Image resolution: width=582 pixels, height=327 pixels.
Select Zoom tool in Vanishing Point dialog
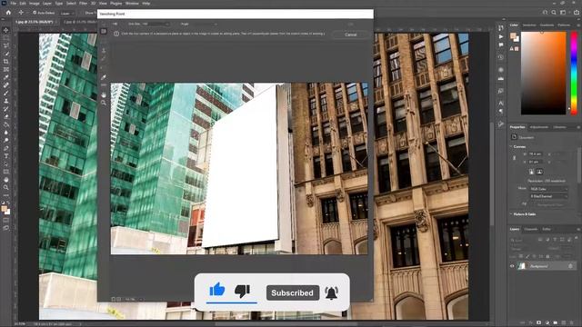(x=104, y=103)
